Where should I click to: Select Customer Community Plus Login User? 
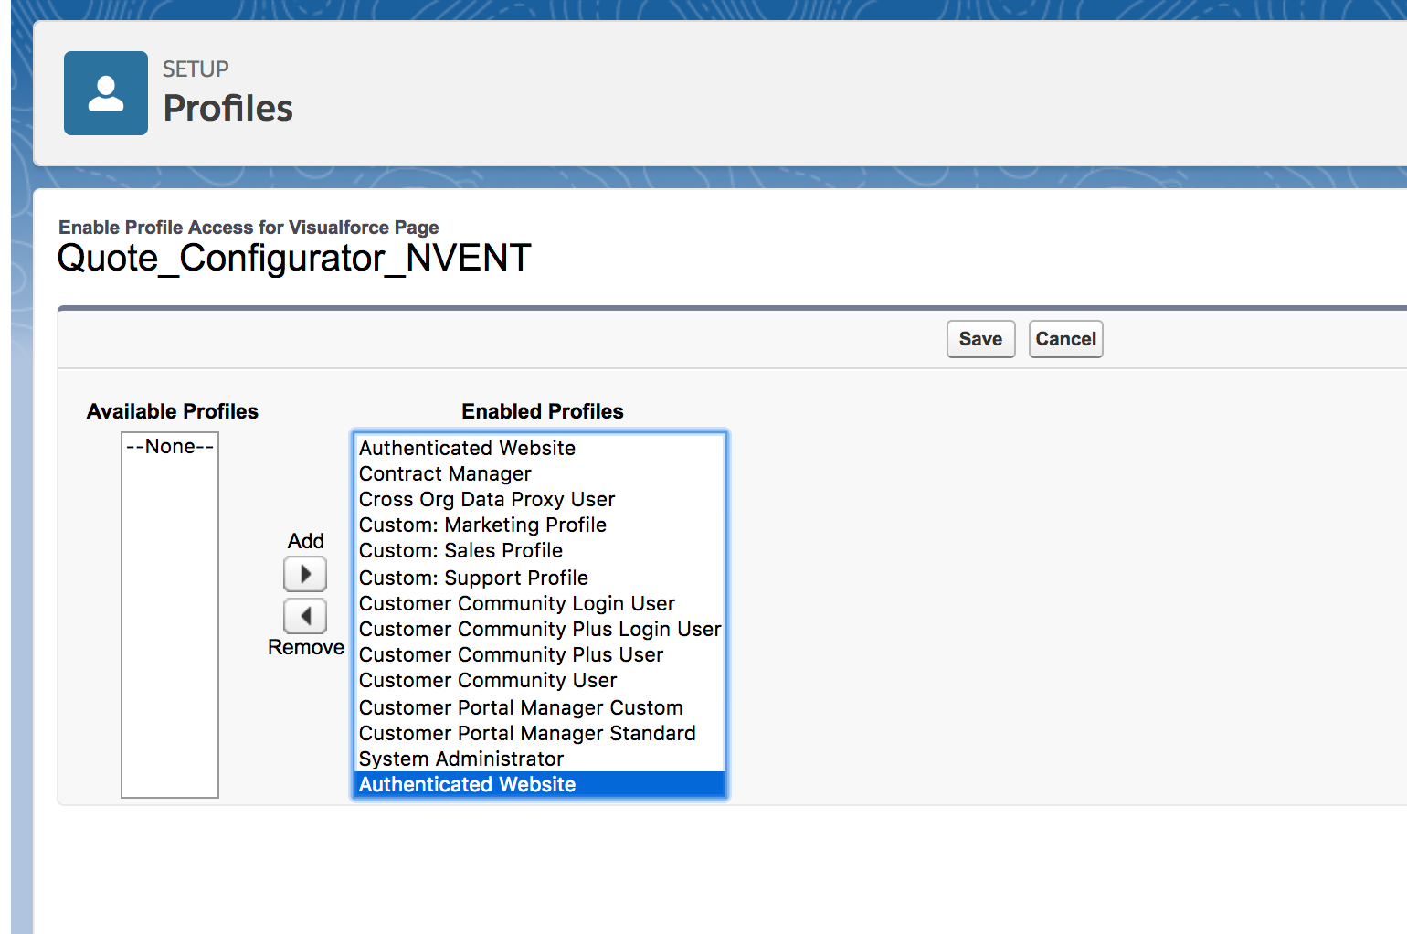coord(539,630)
